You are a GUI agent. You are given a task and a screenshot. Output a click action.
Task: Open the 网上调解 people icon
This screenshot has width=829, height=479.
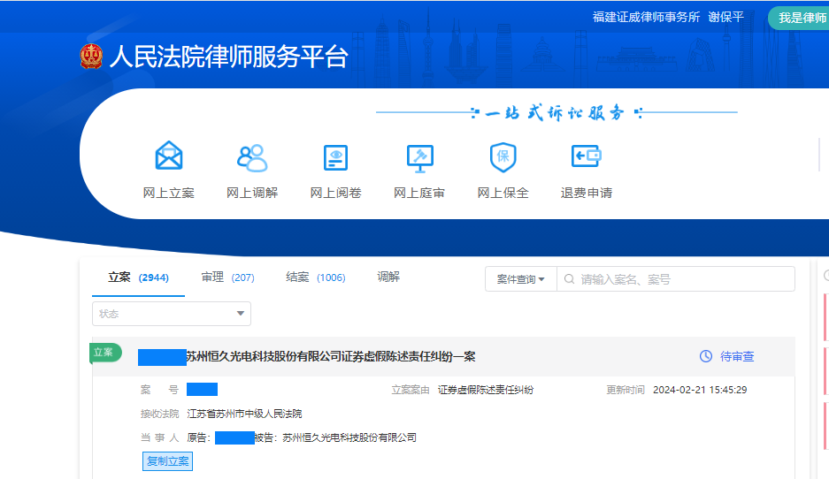[252, 157]
